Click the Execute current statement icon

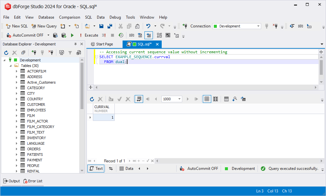pos(104,35)
